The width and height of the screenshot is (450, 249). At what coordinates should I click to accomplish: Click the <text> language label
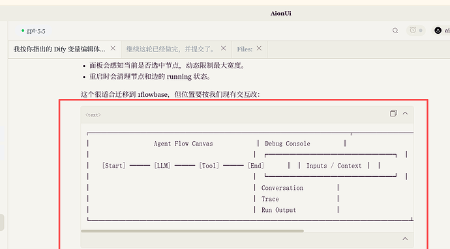93,115
